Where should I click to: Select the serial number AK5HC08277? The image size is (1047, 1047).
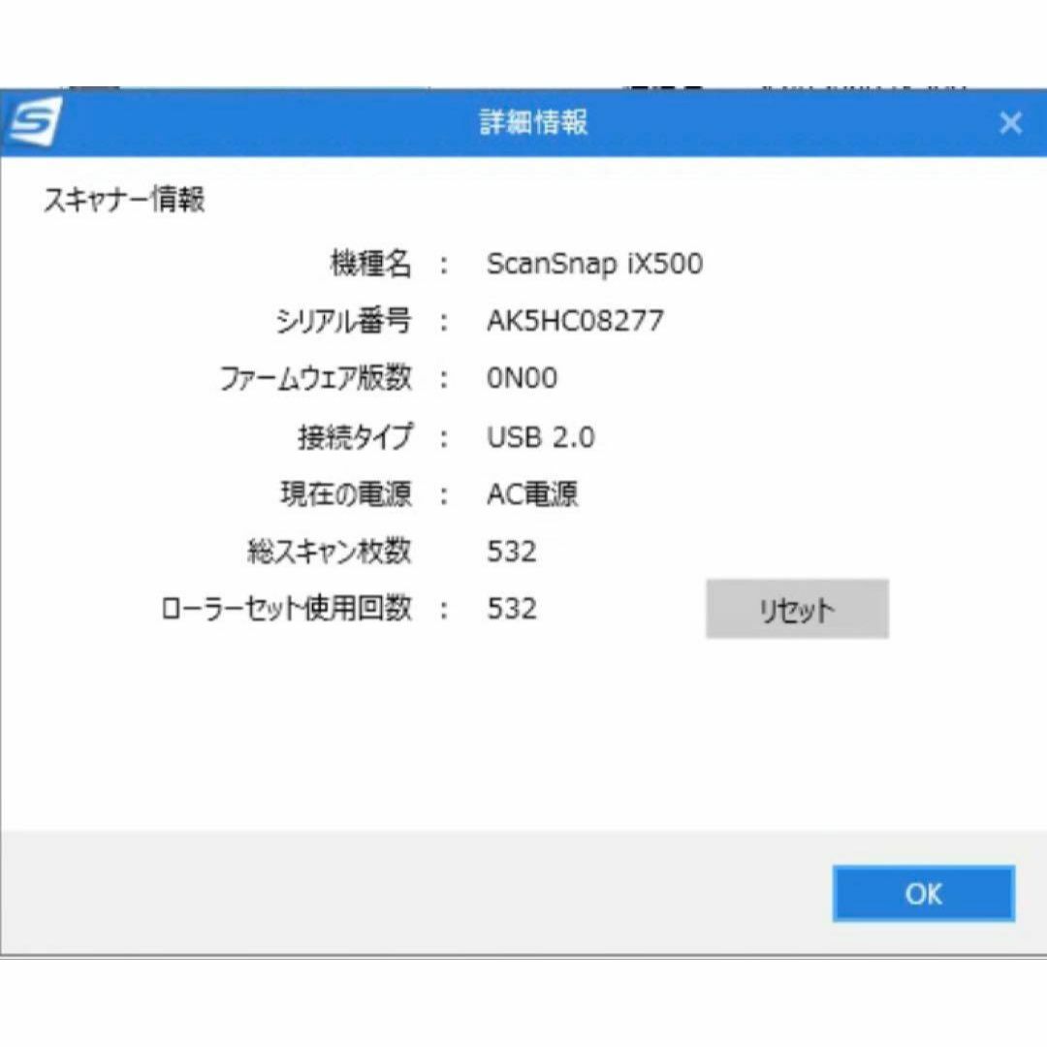click(x=575, y=321)
